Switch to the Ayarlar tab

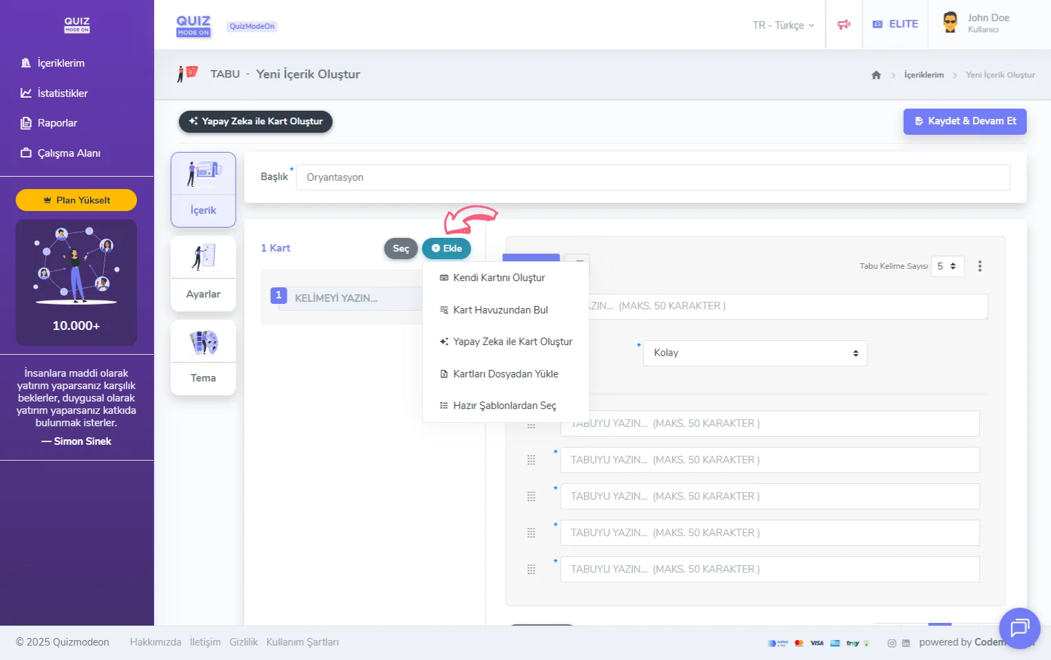tap(203, 274)
